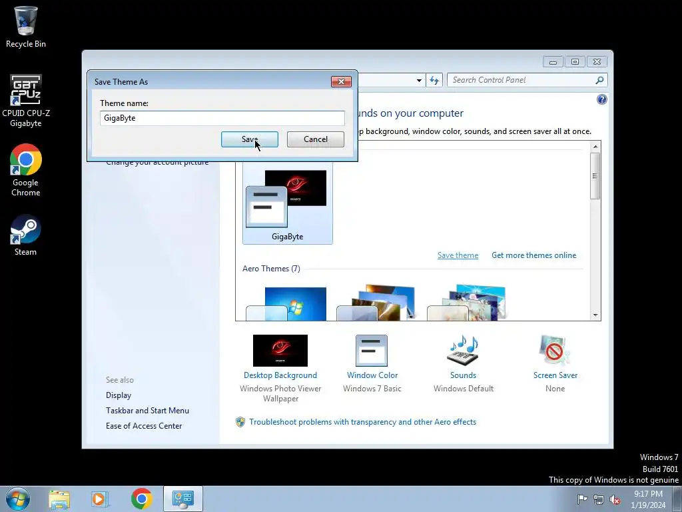This screenshot has width=682, height=512.
Task: Click the Sounds link text
Action: (x=464, y=375)
